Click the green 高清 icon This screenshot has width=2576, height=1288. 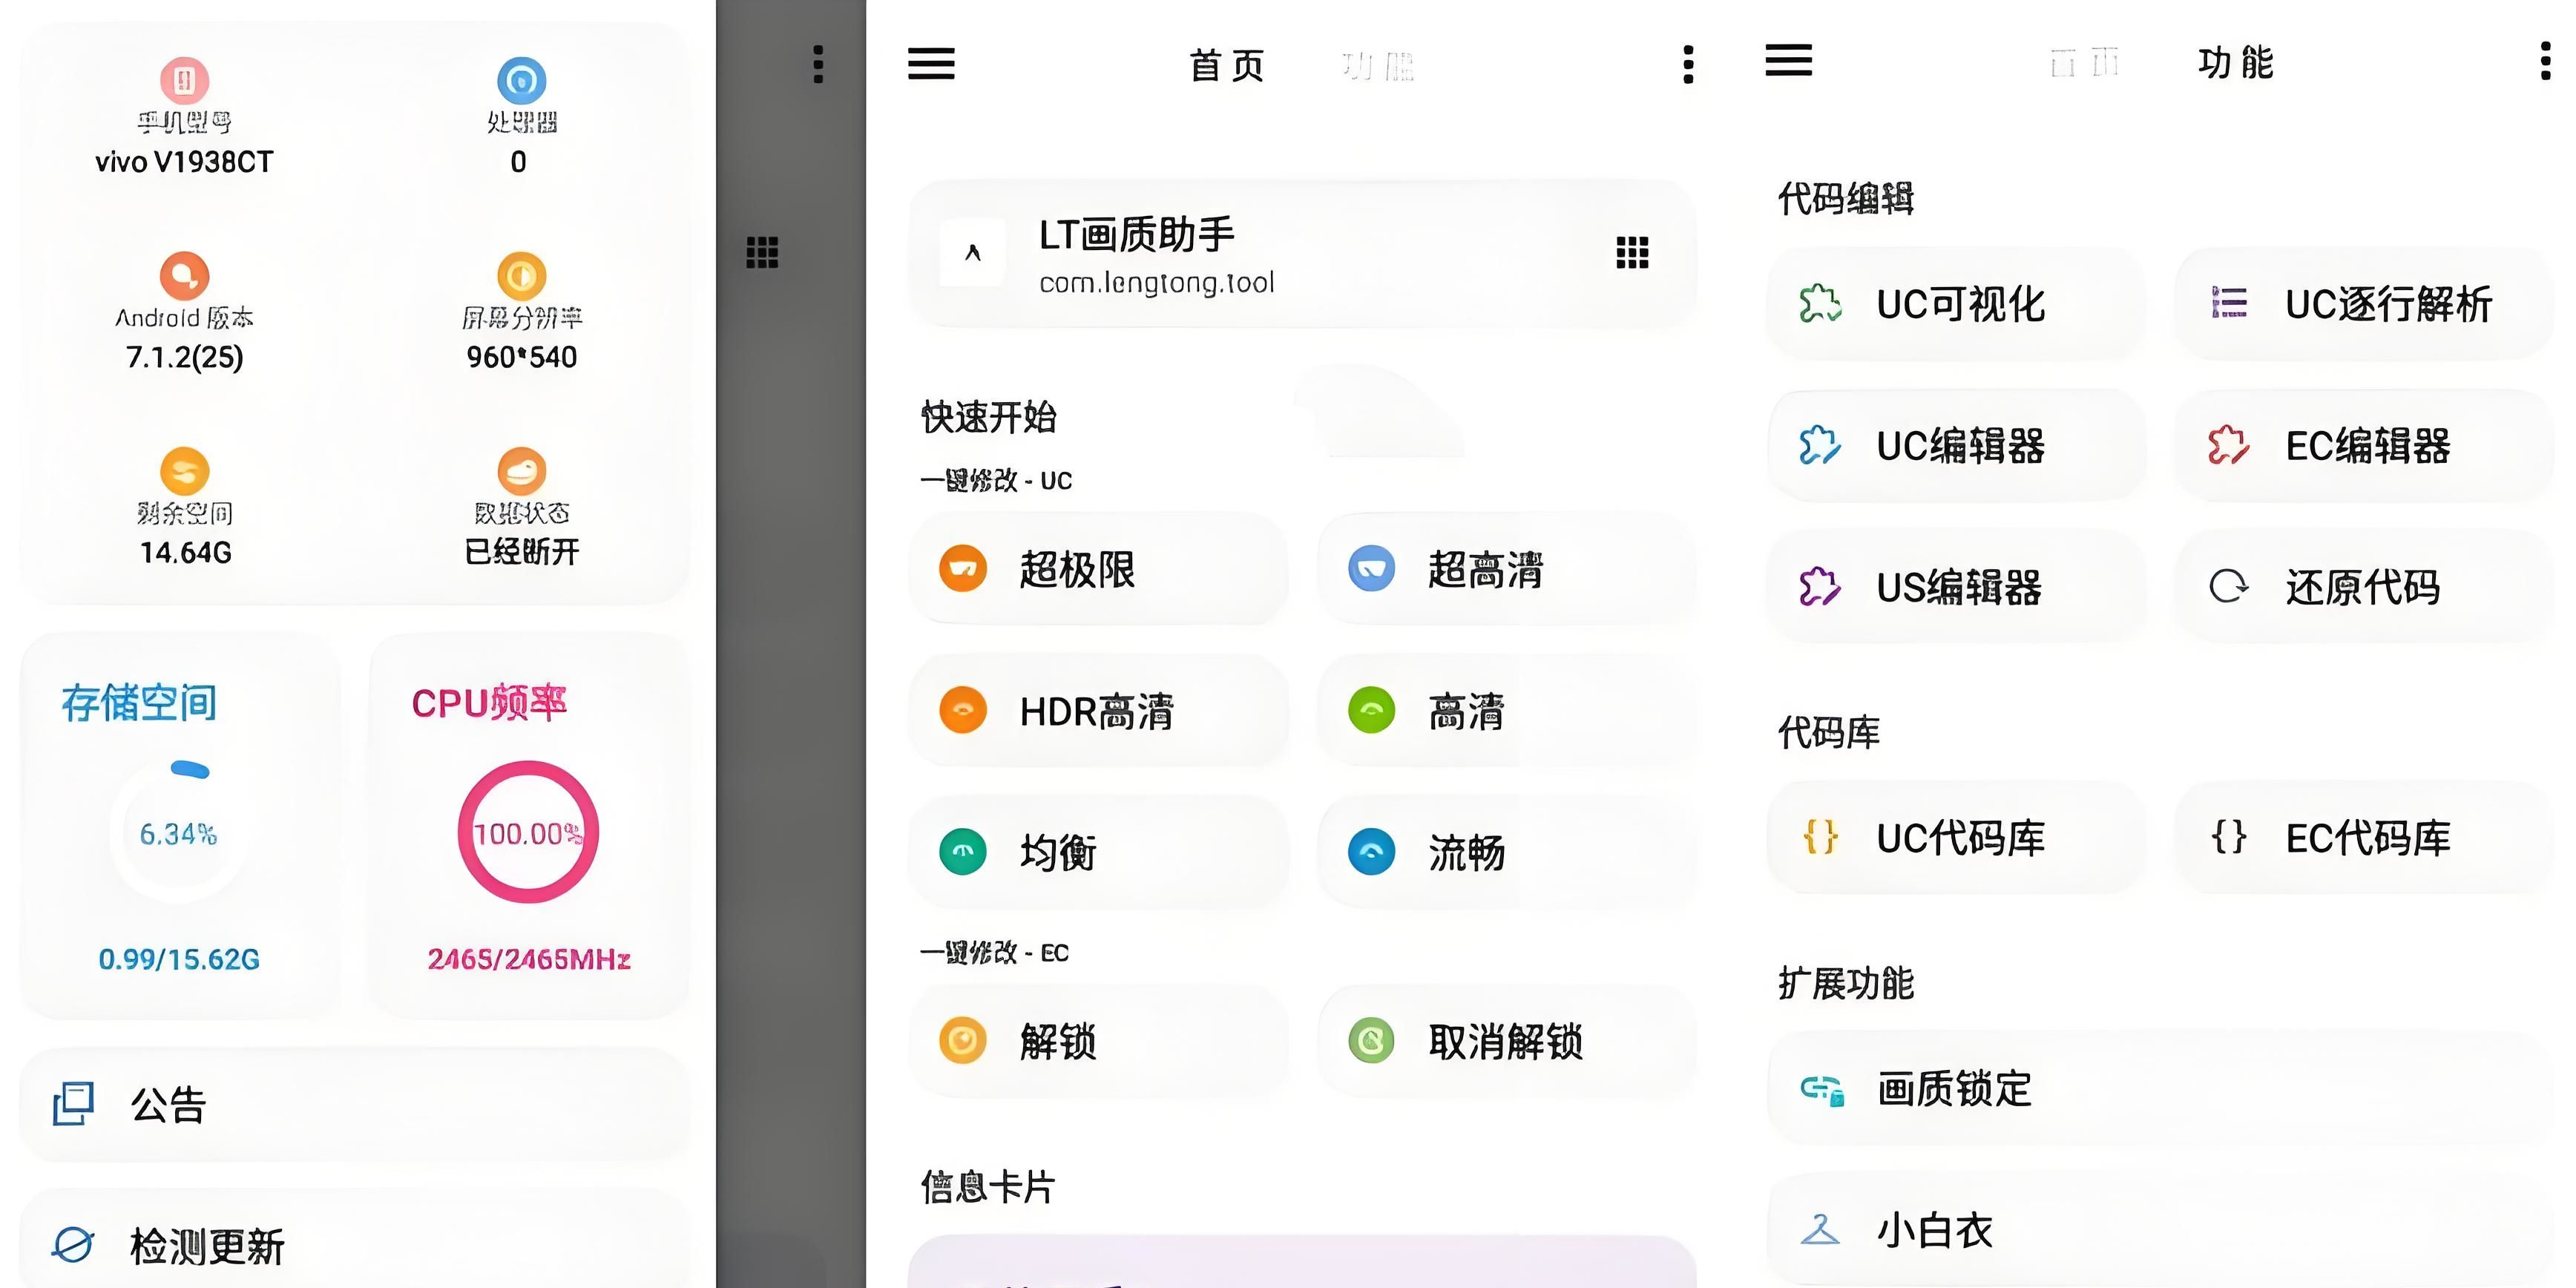1372,711
